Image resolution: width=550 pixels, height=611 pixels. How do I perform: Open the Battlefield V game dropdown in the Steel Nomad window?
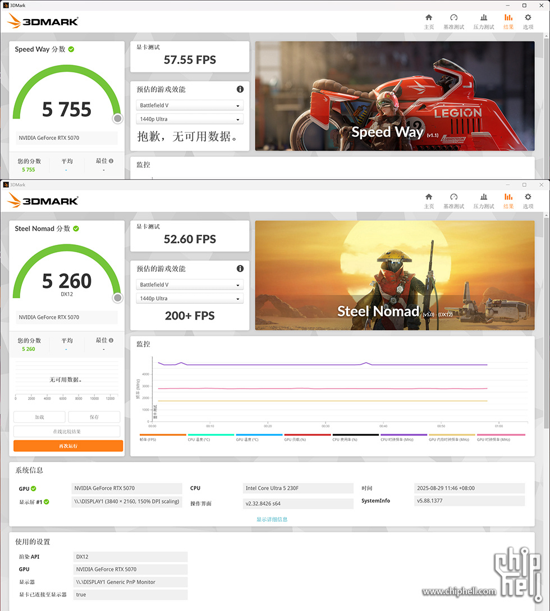tap(190, 285)
